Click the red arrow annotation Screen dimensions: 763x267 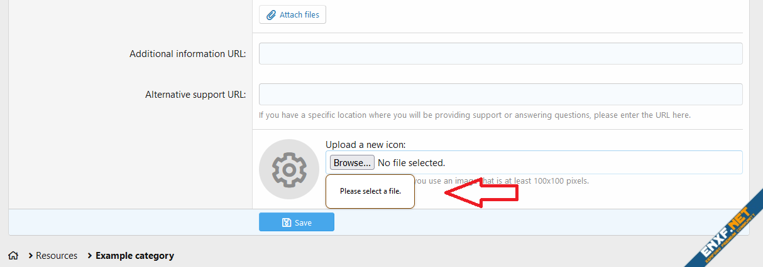coord(481,191)
